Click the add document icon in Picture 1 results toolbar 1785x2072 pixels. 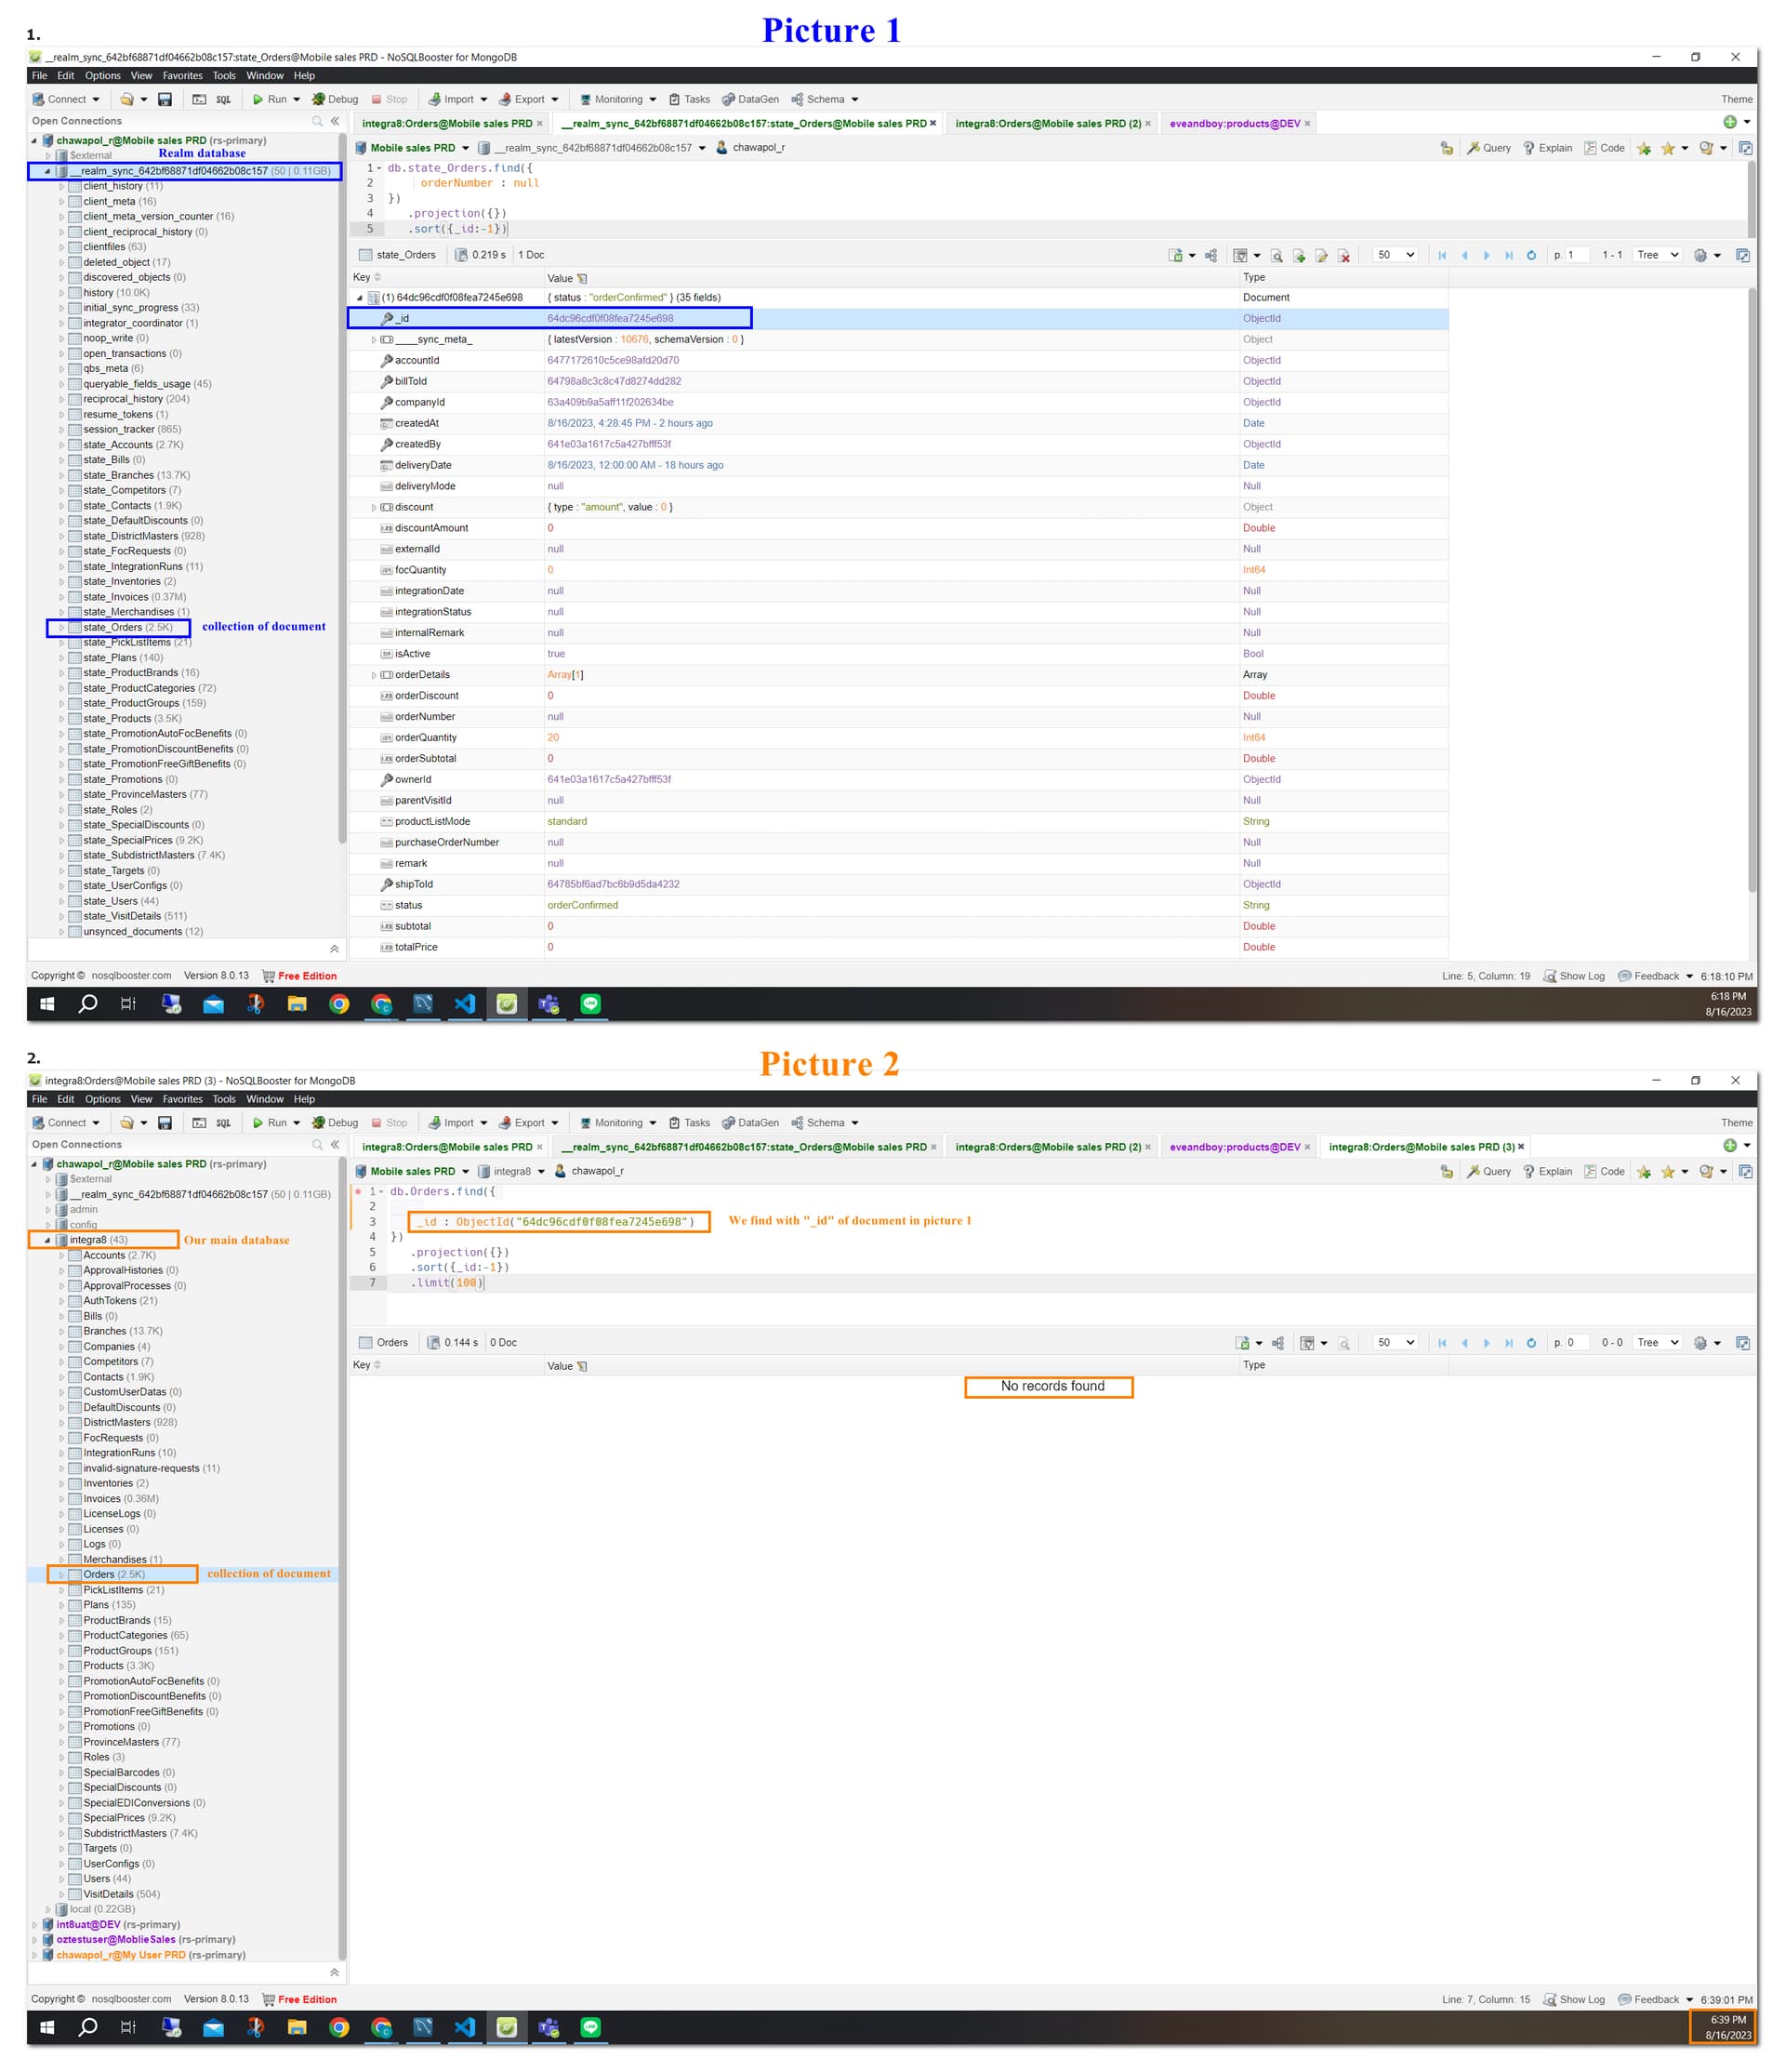[x=1298, y=256]
